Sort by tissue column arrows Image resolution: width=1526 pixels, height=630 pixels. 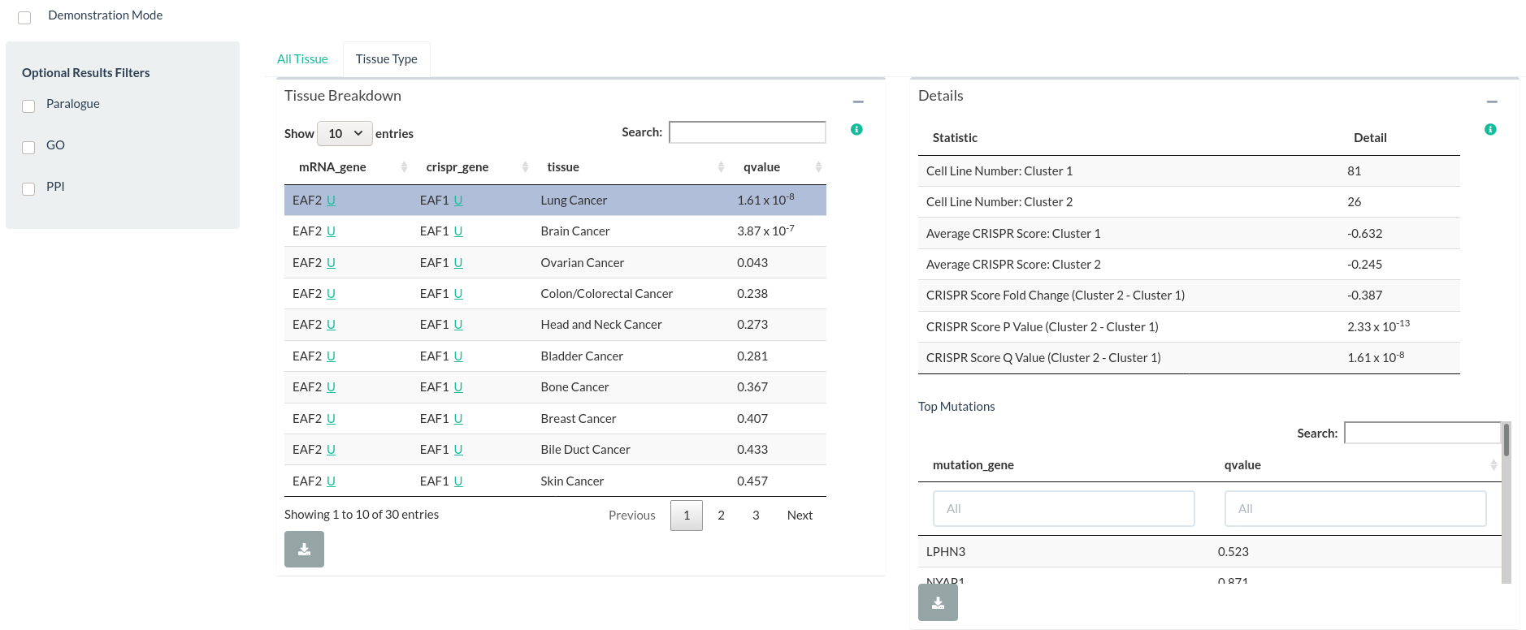click(721, 167)
